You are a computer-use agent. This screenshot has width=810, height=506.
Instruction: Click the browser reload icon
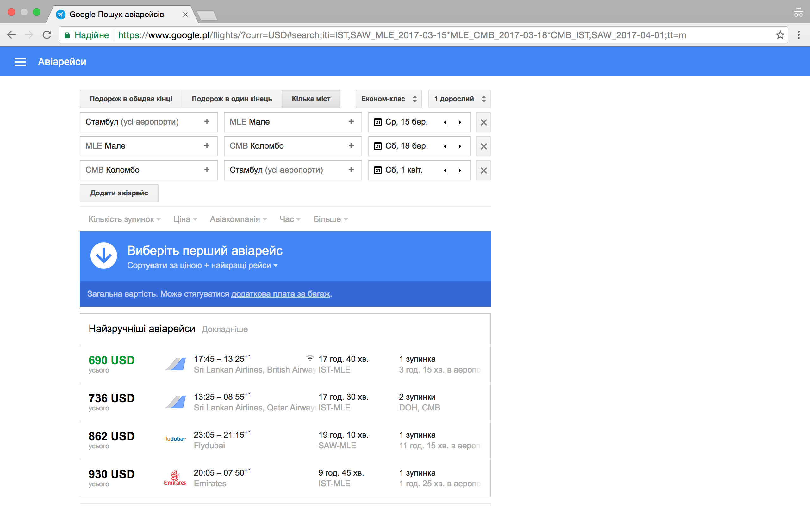point(47,35)
